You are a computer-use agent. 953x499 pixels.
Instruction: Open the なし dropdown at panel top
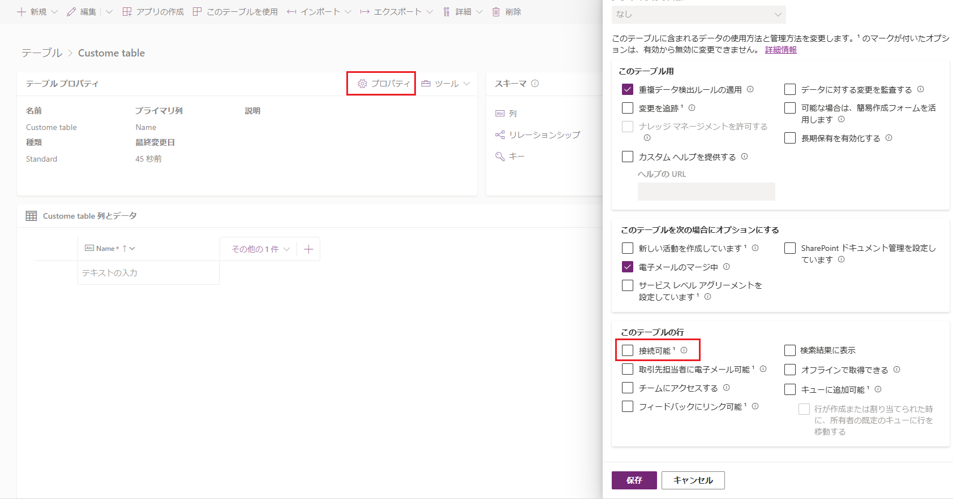tap(699, 14)
